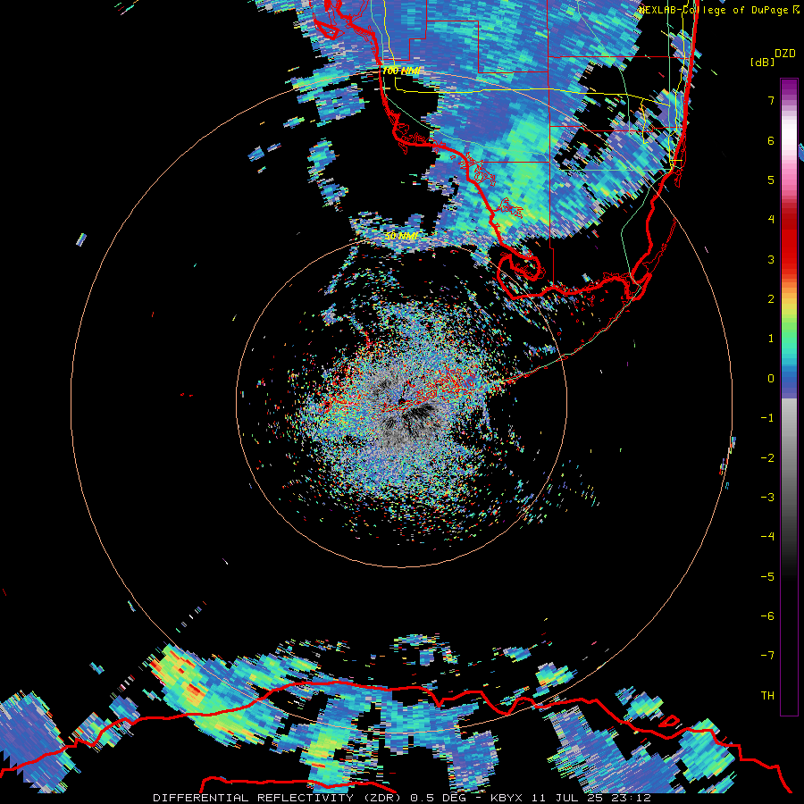The image size is (804, 804).
Task: Click the TH threshold label
Action: (767, 696)
